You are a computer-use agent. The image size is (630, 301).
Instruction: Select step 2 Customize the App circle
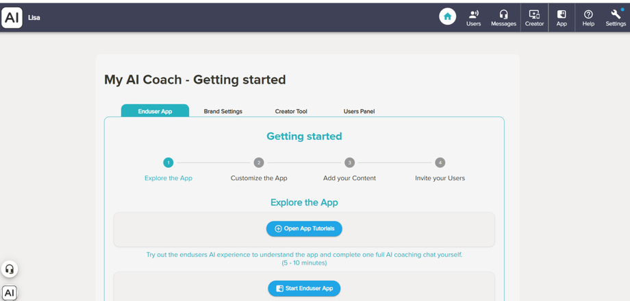[x=259, y=163]
